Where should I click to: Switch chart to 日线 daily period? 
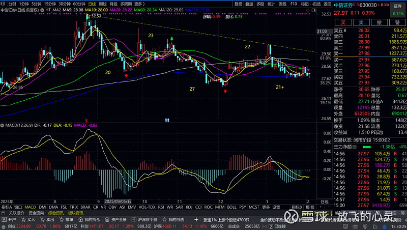[92, 4]
